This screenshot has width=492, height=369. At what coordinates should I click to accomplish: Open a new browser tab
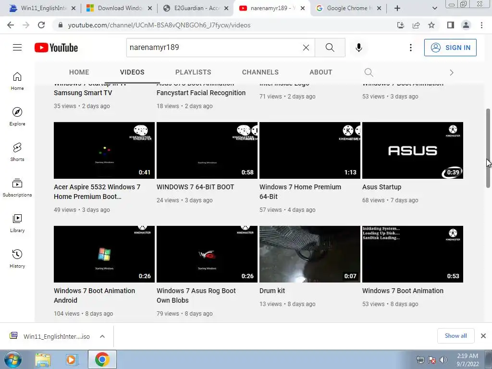[x=397, y=8]
